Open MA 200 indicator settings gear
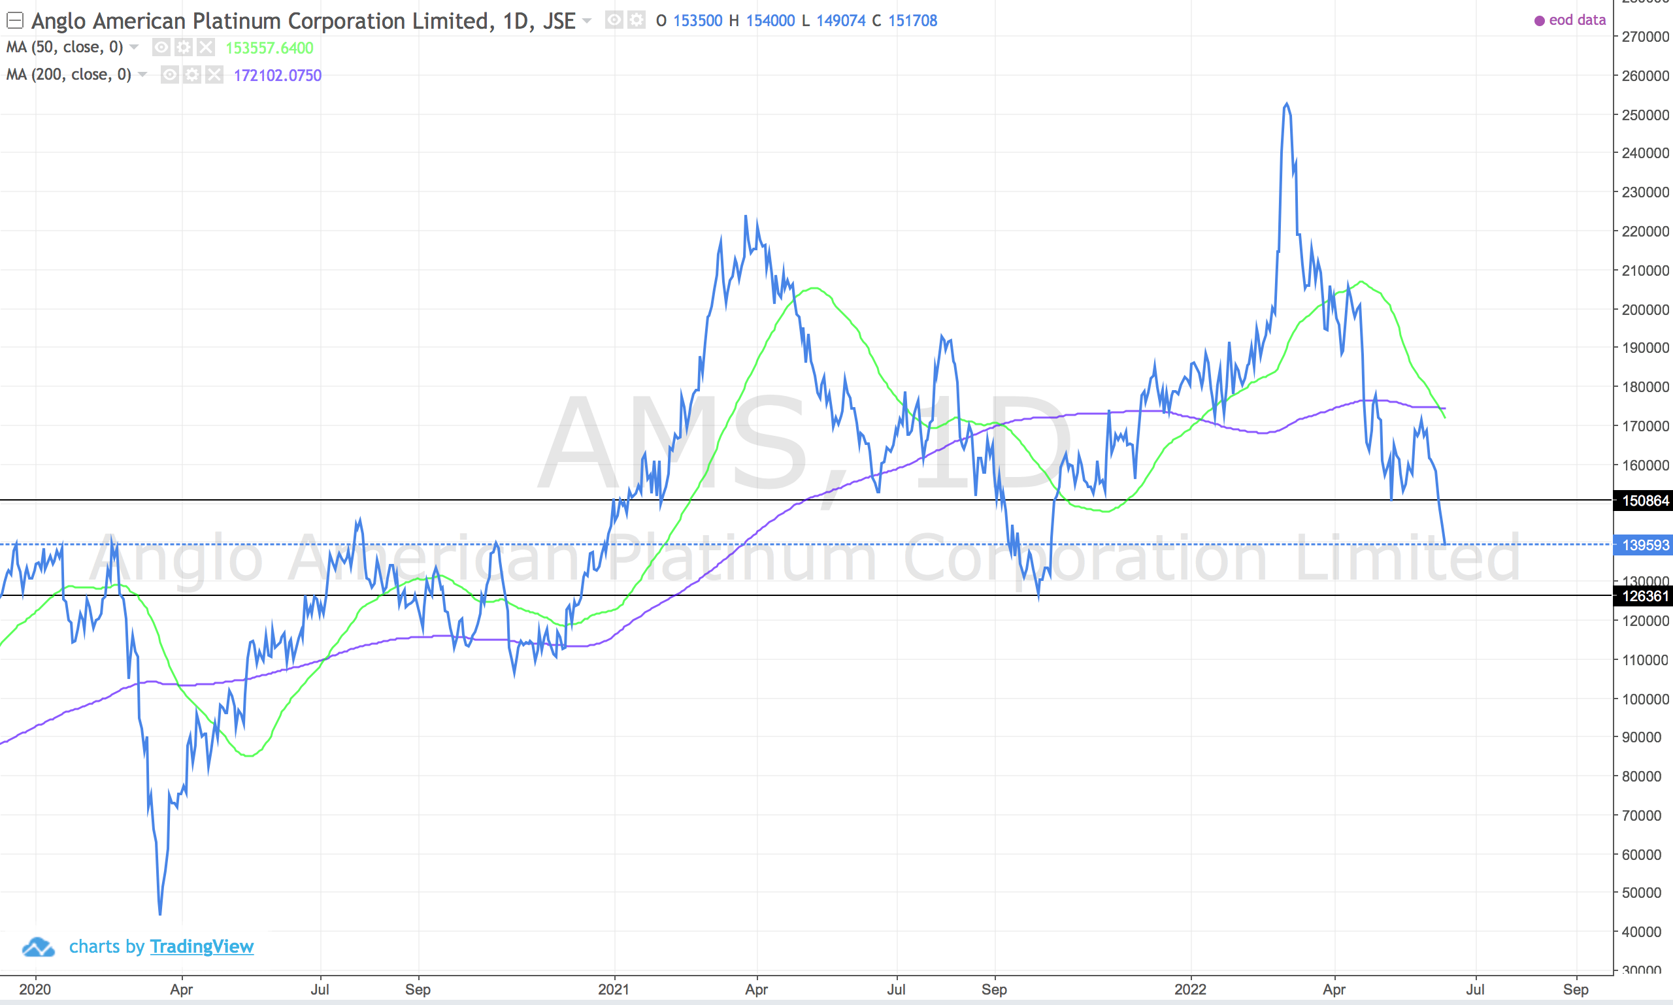Viewport: 1673px width, 1005px height. click(x=191, y=74)
